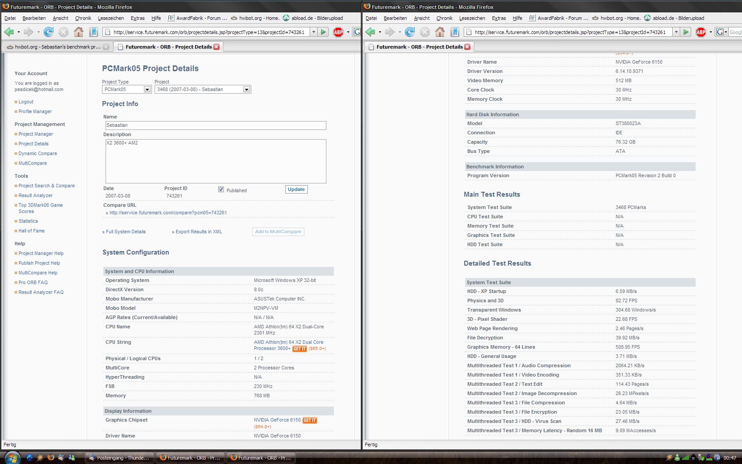
Task: Open Result Analyzer sidebar link
Action: (x=35, y=196)
